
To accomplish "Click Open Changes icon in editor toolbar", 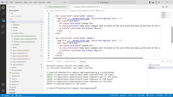I will [x=163, y=7].
